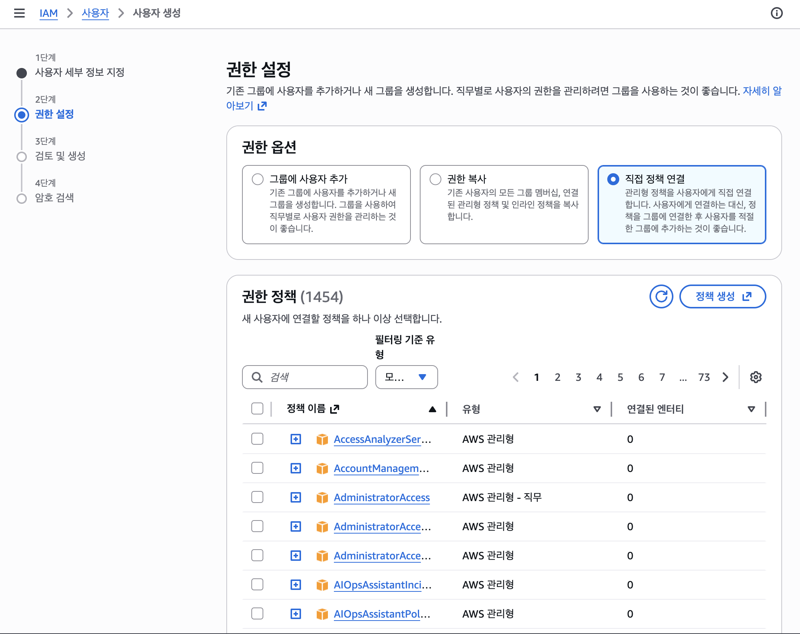Check the AdministratorAccess policy checkbox

(257, 497)
